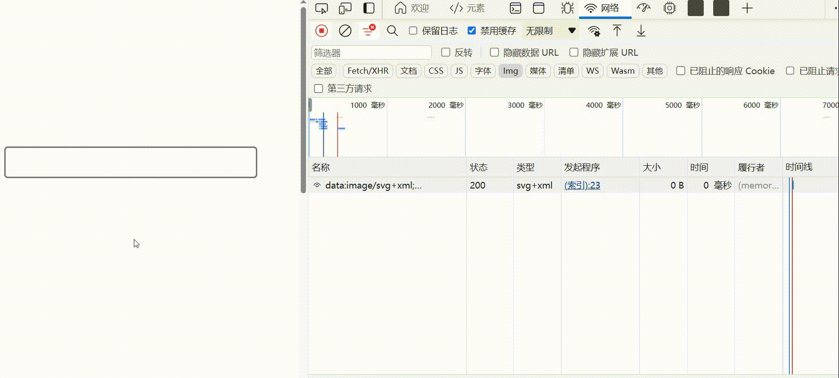Filter requests by Fetch/XHR

(x=368, y=71)
